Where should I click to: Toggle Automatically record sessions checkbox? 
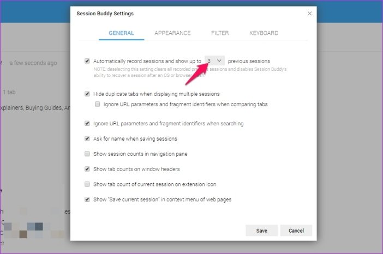click(x=87, y=61)
